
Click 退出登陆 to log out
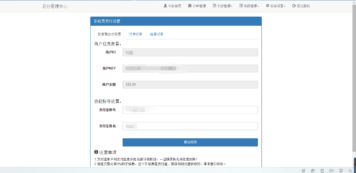301,6
